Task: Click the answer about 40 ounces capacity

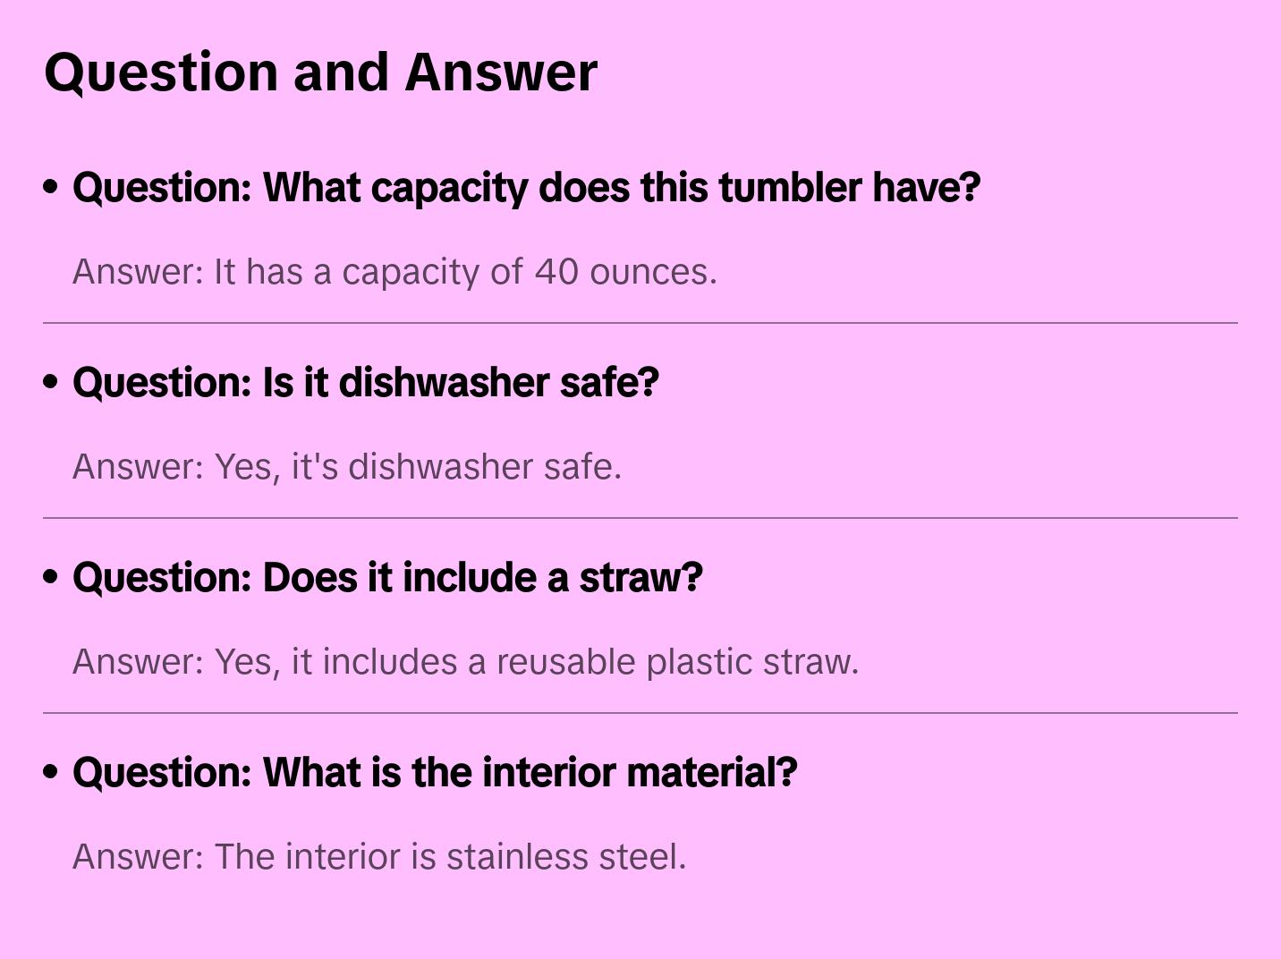Action: click(394, 272)
